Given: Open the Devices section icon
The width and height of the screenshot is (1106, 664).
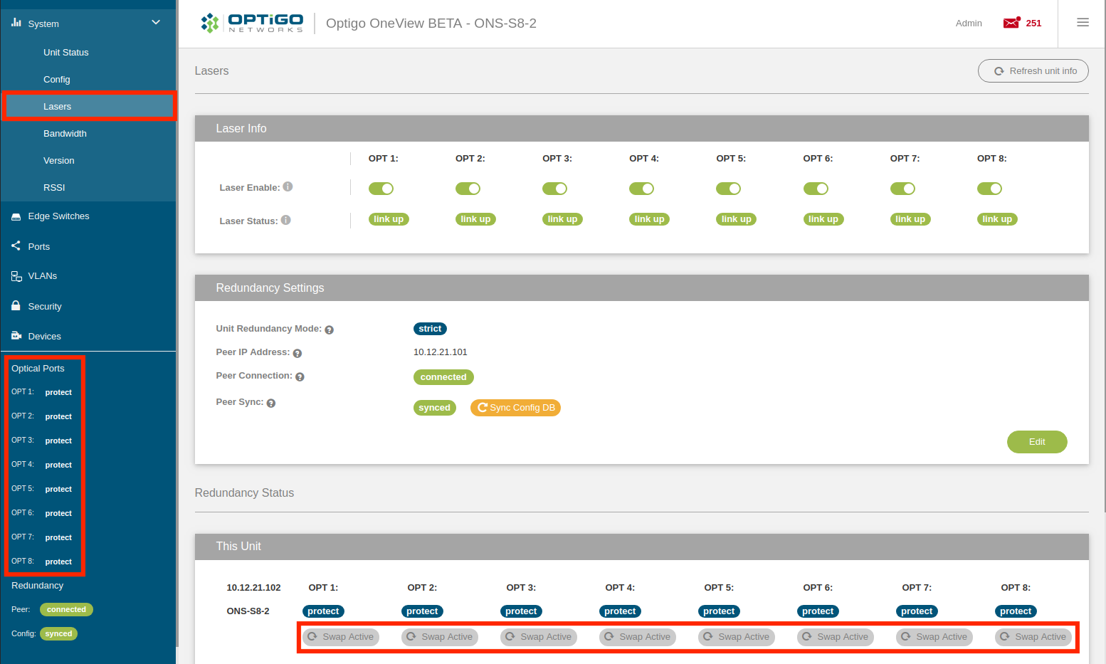Looking at the screenshot, I should (x=16, y=336).
